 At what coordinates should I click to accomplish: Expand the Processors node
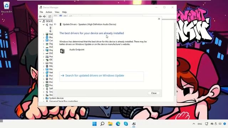click(x=43, y=85)
